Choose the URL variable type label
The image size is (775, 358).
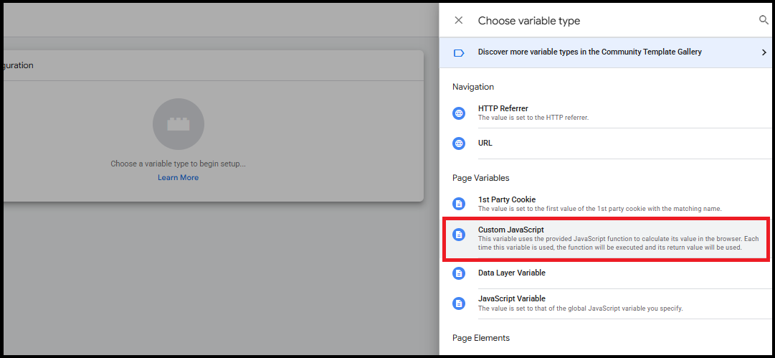[x=485, y=143]
